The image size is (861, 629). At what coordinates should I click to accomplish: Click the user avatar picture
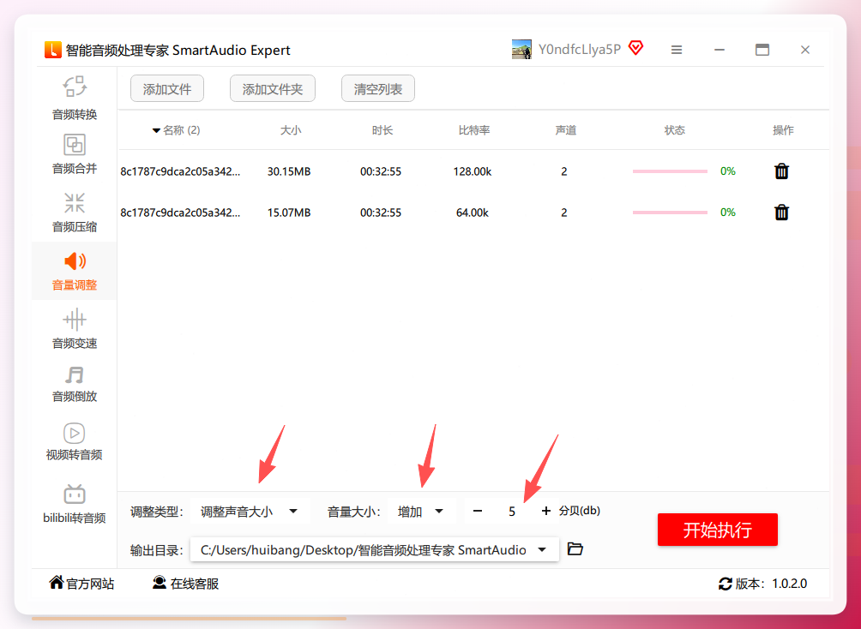click(x=521, y=50)
